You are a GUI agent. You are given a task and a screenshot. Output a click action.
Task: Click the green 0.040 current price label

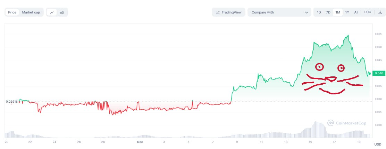pyautogui.click(x=378, y=73)
